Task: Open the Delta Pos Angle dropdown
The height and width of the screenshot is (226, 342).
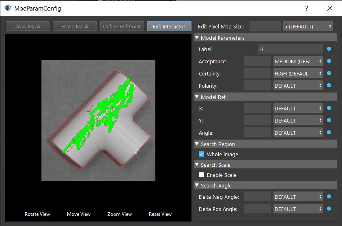Action: [298, 209]
